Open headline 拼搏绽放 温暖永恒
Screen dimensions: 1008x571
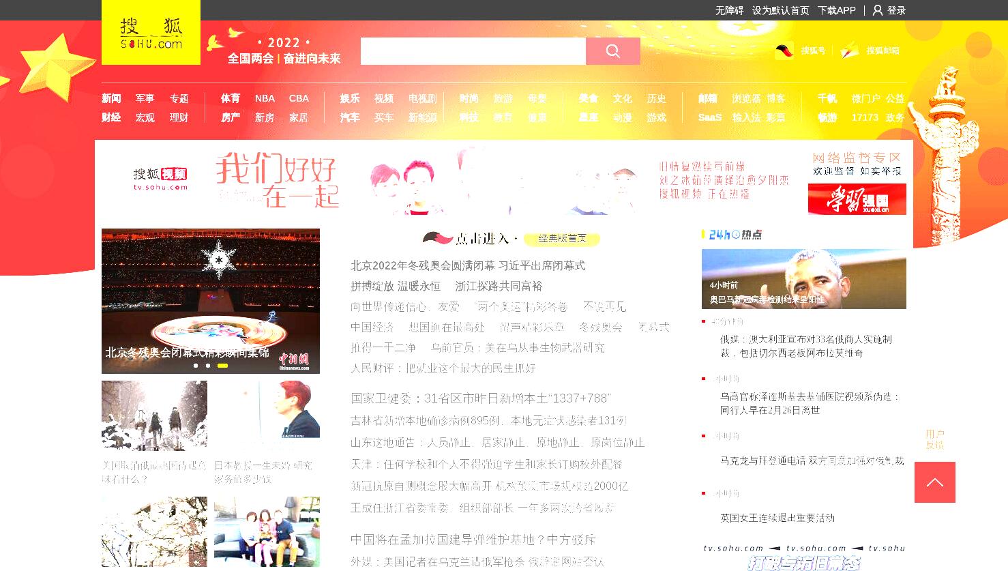(x=396, y=286)
